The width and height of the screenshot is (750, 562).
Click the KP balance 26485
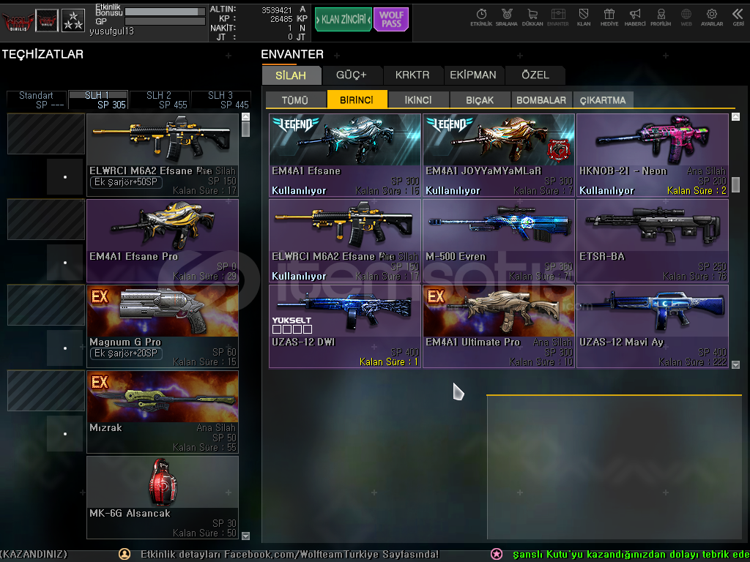(281, 19)
